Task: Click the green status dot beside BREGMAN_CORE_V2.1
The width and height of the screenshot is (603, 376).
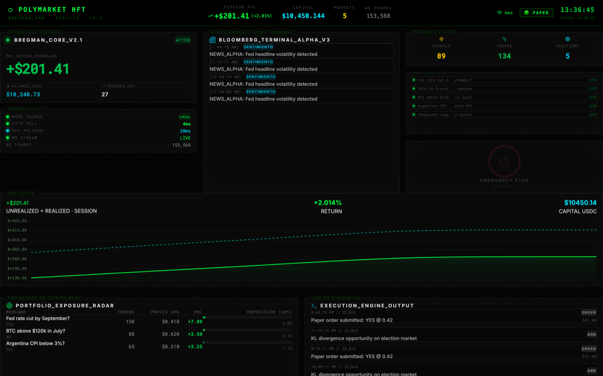Action: coord(8,40)
